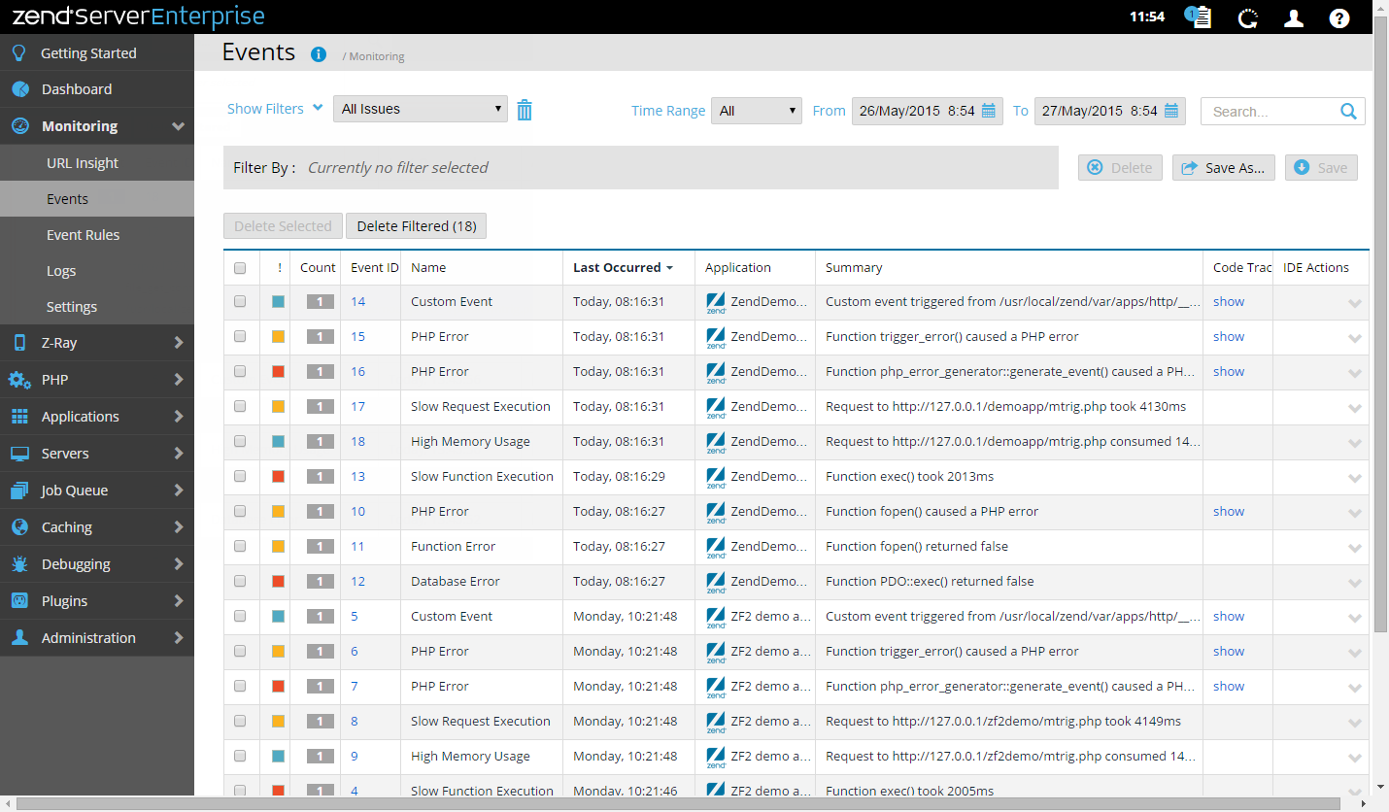Select the checkbox for Database Error event 12
1389x812 pixels.
coord(240,582)
